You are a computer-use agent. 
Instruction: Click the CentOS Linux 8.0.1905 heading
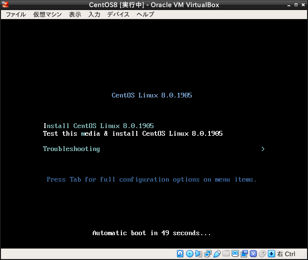[x=152, y=95]
